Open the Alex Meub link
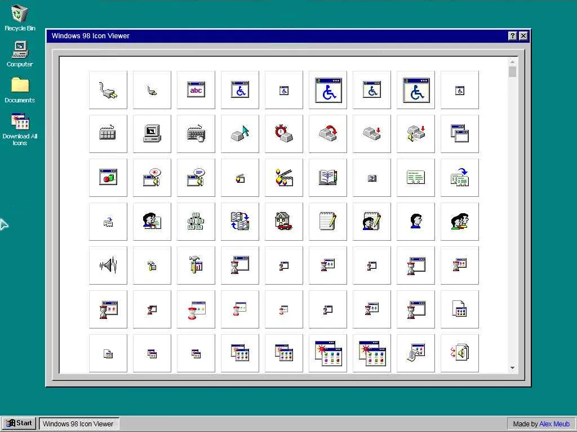577x432 pixels. [x=554, y=424]
